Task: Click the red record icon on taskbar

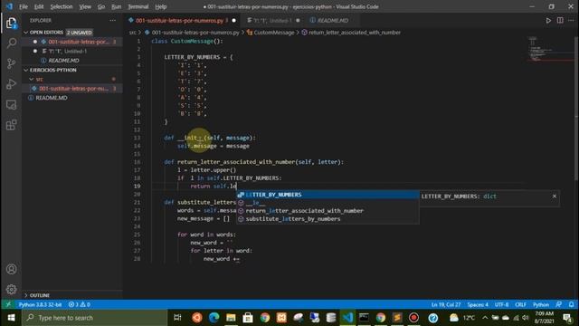Action: [x=413, y=318]
